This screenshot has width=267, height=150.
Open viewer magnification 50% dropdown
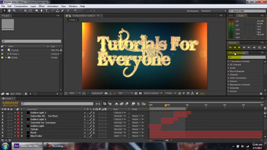tap(75, 93)
